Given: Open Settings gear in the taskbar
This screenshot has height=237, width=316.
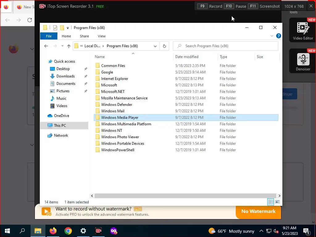Looking at the screenshot, I should 83,231.
